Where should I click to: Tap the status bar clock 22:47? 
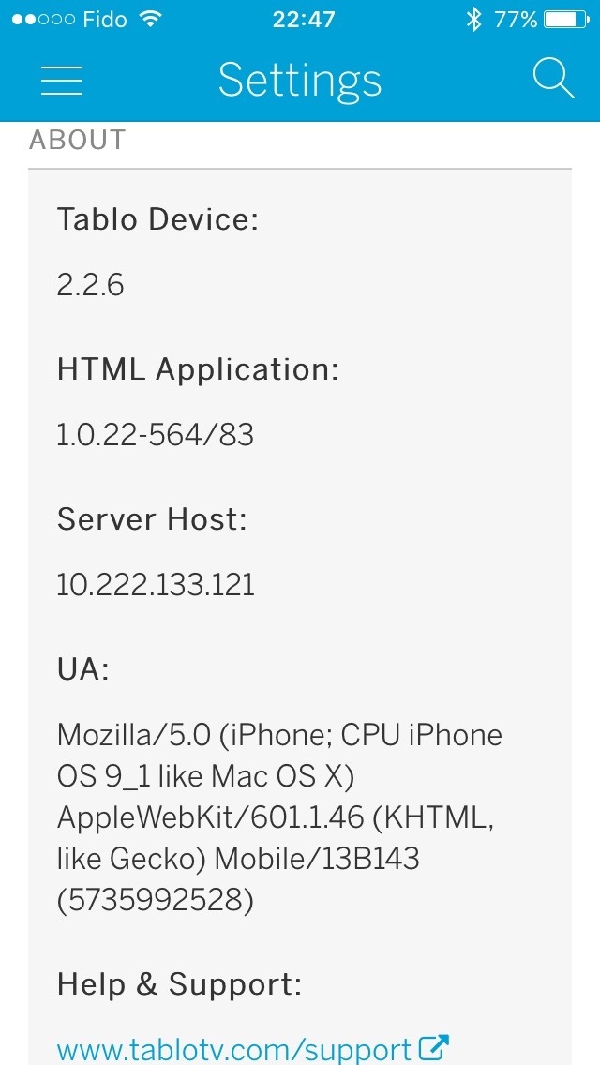click(x=303, y=19)
